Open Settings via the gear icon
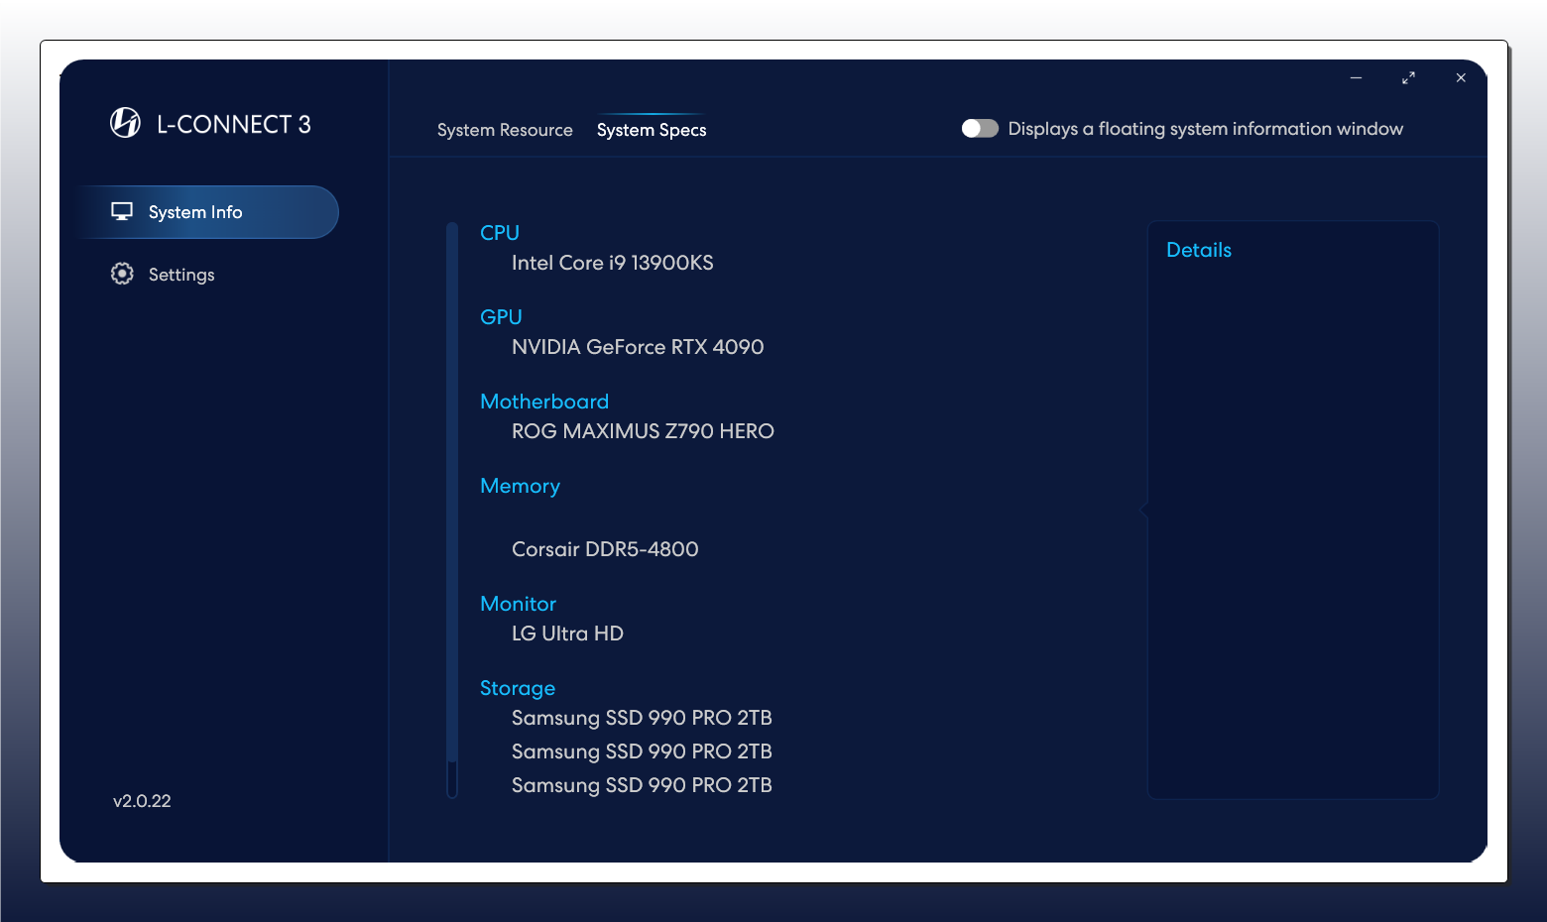Image resolution: width=1547 pixels, height=922 pixels. pyautogui.click(x=122, y=274)
